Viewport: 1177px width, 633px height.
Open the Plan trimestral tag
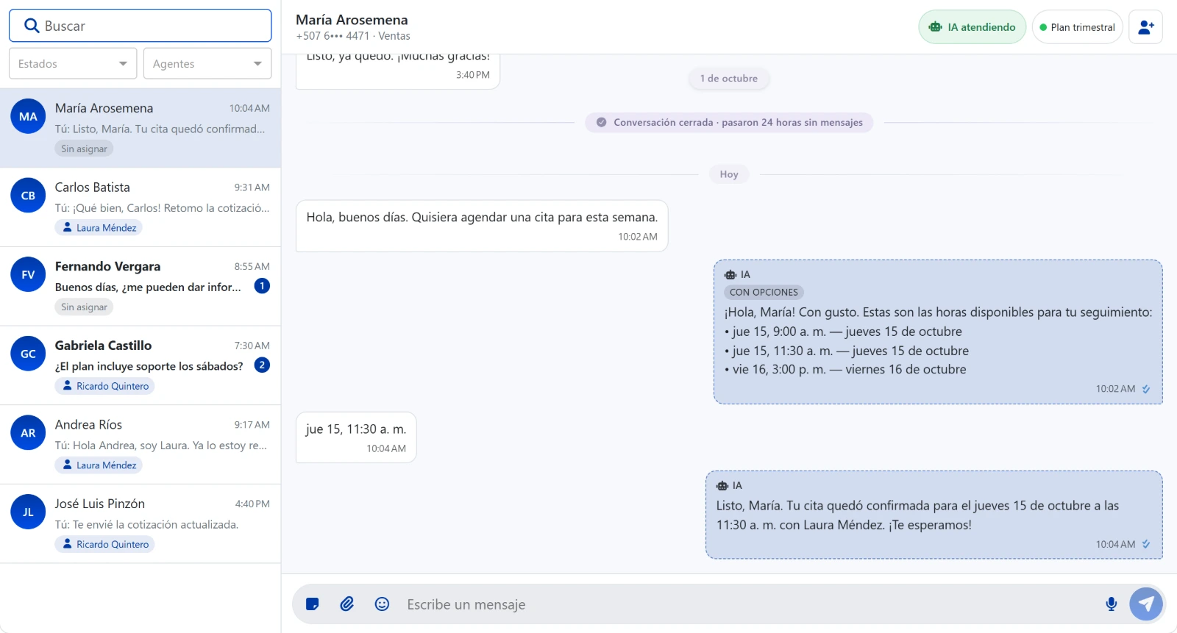[1078, 27]
